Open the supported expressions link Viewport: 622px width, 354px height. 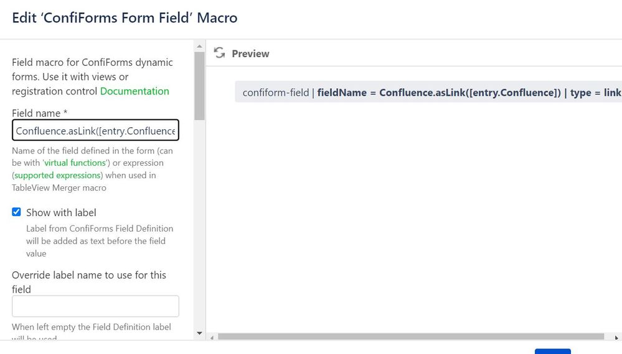(57, 175)
